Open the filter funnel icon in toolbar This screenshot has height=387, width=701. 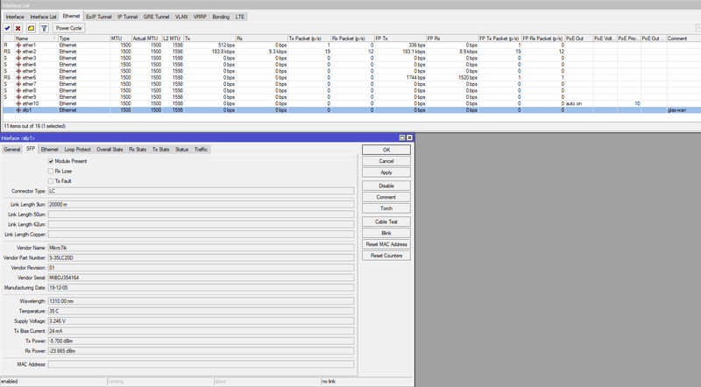pyautogui.click(x=44, y=28)
